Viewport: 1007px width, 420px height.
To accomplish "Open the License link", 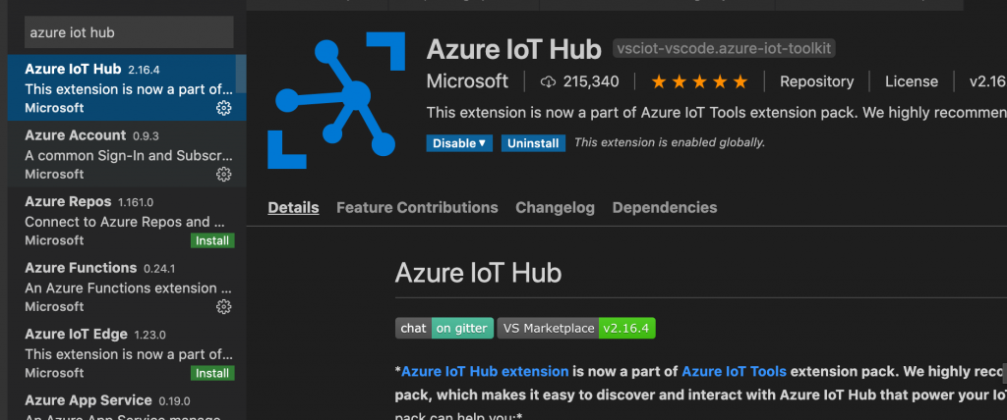I will click(912, 81).
